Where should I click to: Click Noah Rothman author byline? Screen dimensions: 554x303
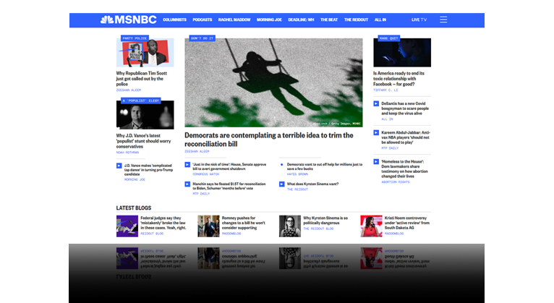click(x=127, y=153)
